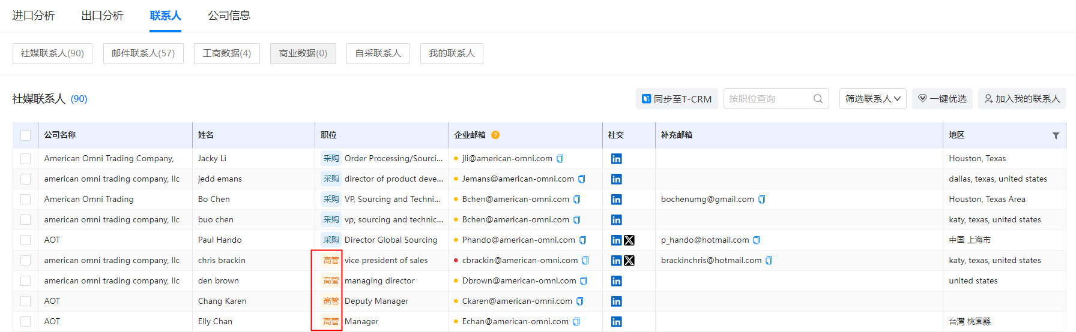The image size is (1076, 332).
Task: Copy brackinchris@hotmail.com with its copy icon
Action: click(769, 261)
